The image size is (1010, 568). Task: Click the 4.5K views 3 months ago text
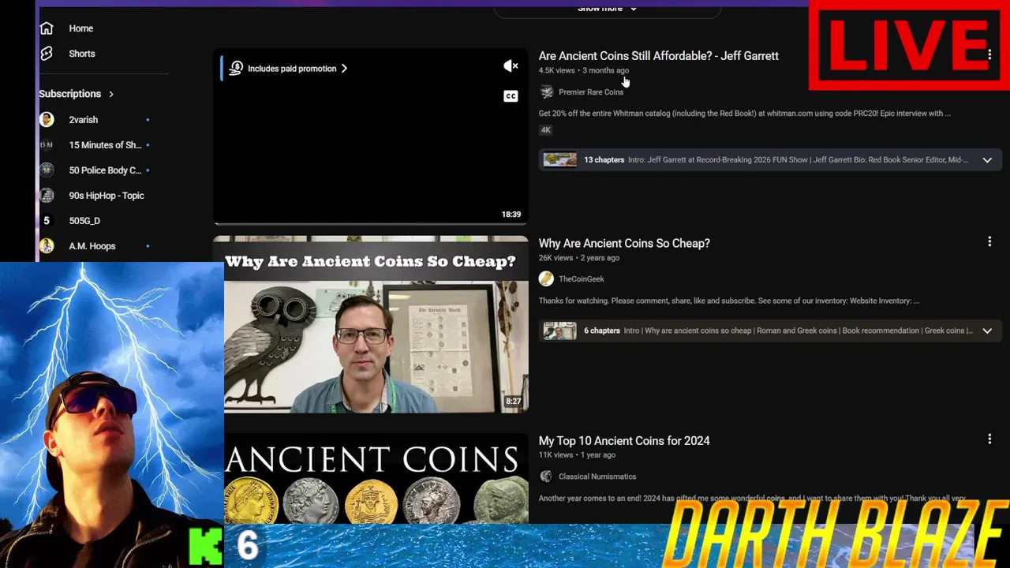click(x=584, y=71)
